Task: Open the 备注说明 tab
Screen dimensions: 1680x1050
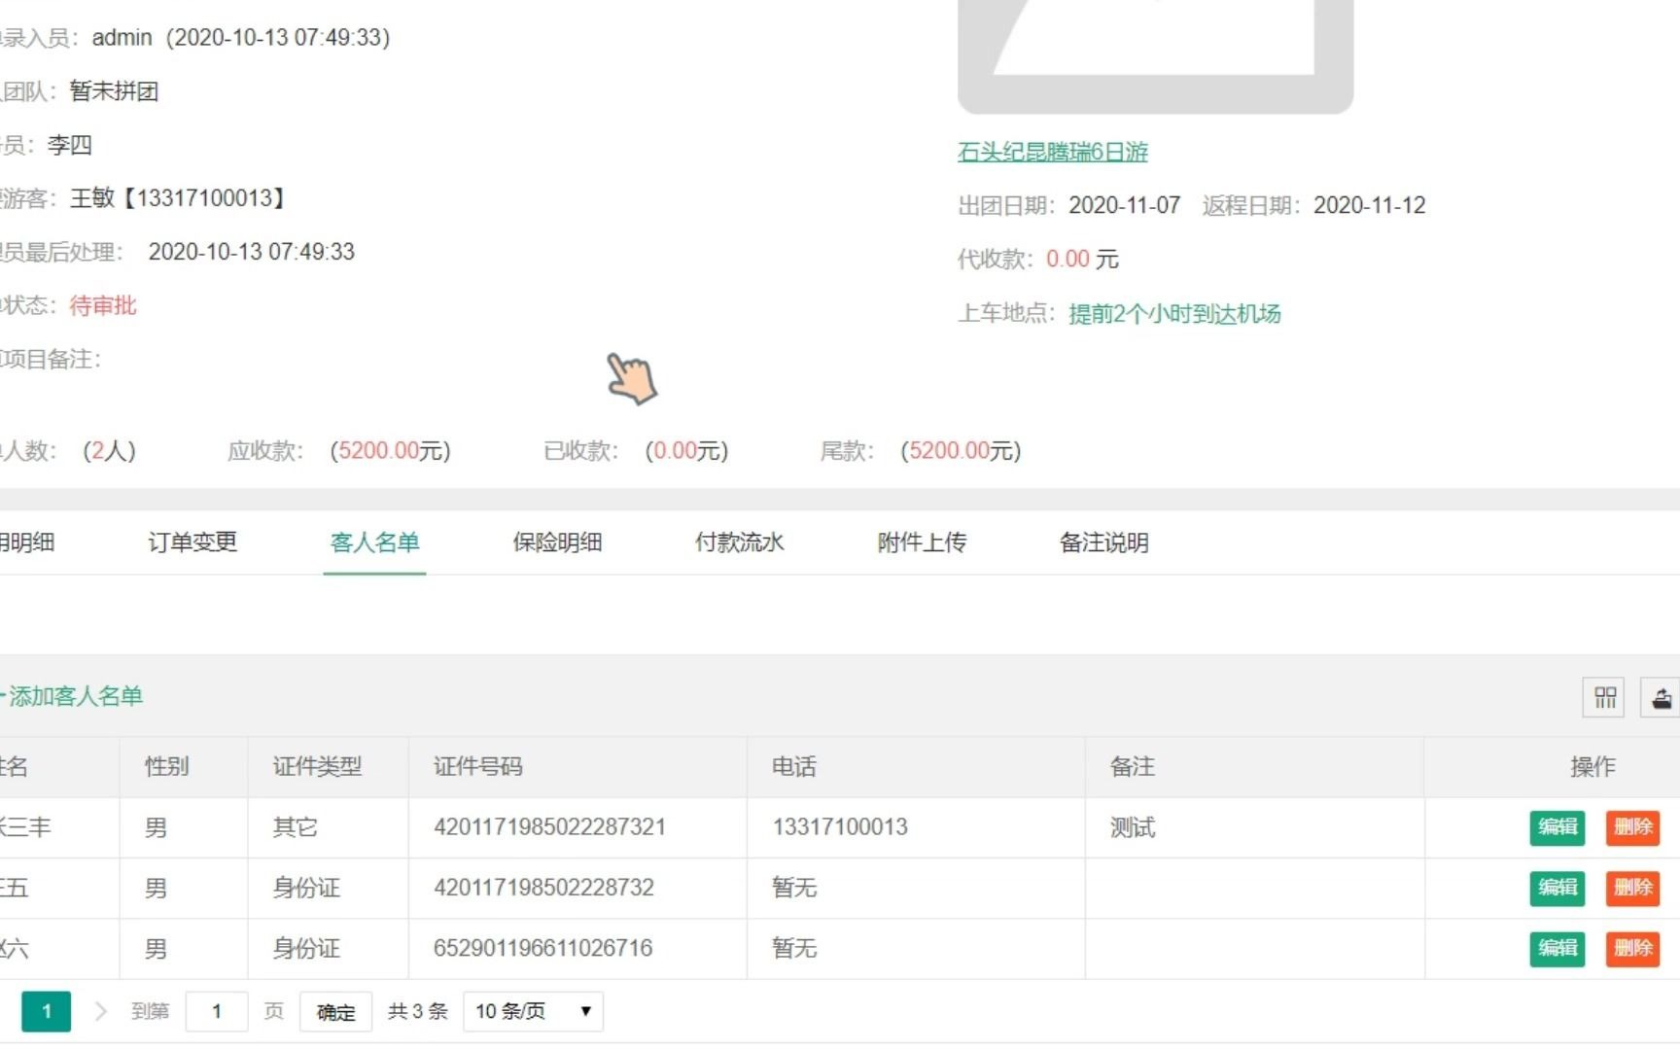Action: click(x=1102, y=542)
